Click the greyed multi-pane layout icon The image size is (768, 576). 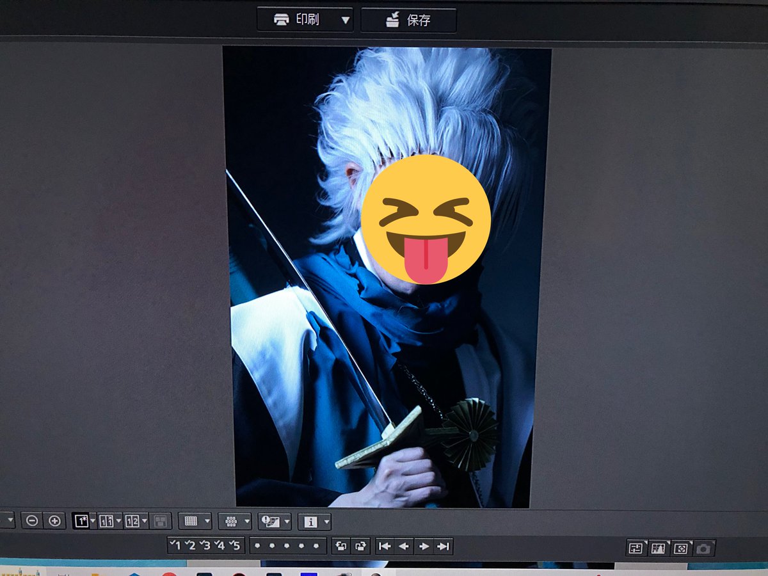pyautogui.click(x=161, y=521)
